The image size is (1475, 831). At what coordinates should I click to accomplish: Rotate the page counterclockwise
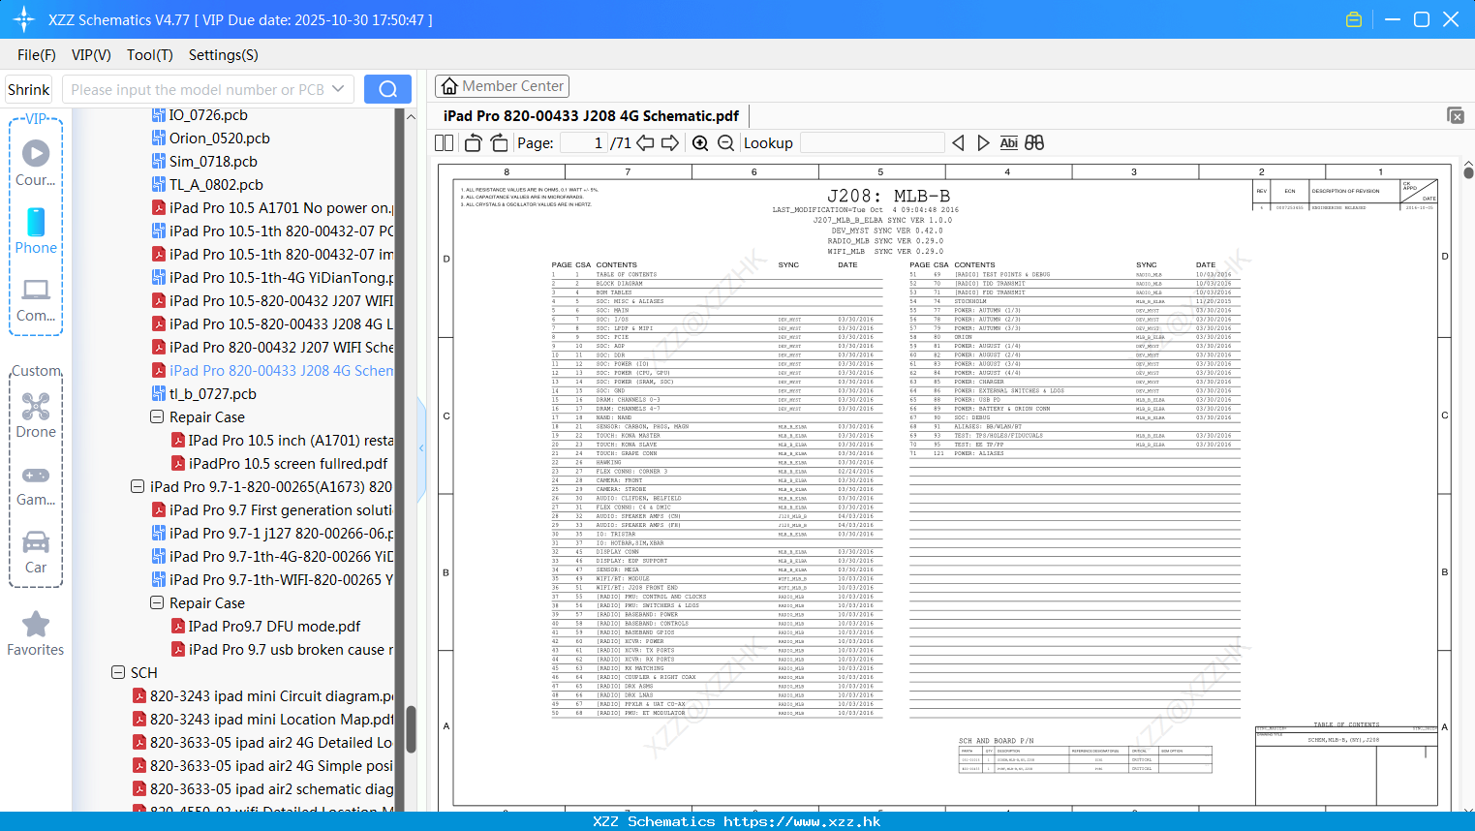coord(474,143)
